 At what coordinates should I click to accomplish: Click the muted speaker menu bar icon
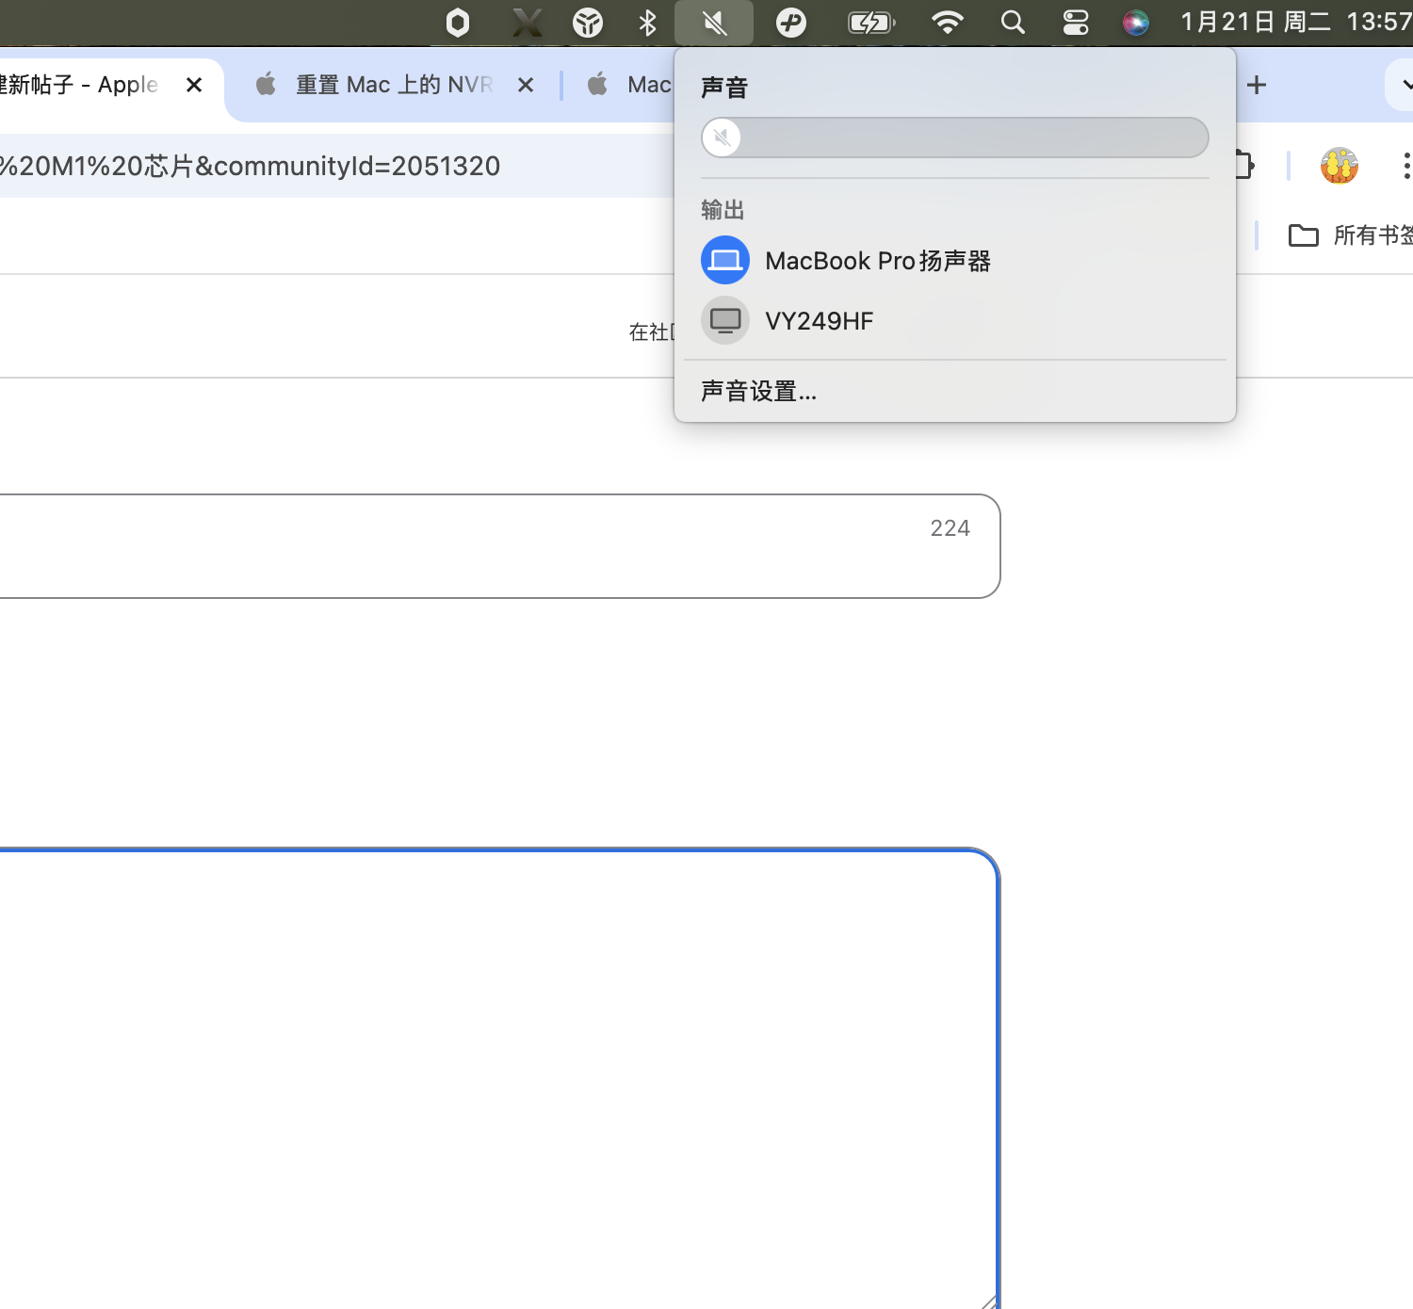point(714,23)
